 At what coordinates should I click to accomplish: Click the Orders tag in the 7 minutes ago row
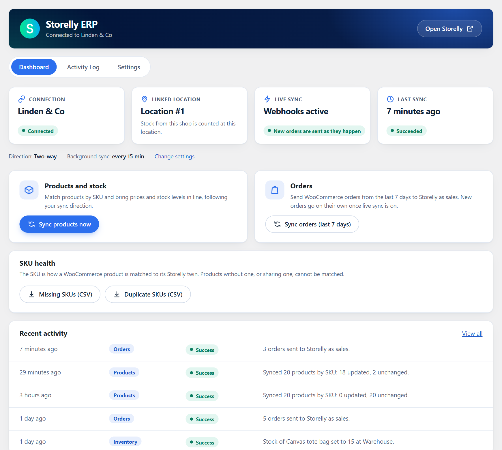[x=122, y=349]
